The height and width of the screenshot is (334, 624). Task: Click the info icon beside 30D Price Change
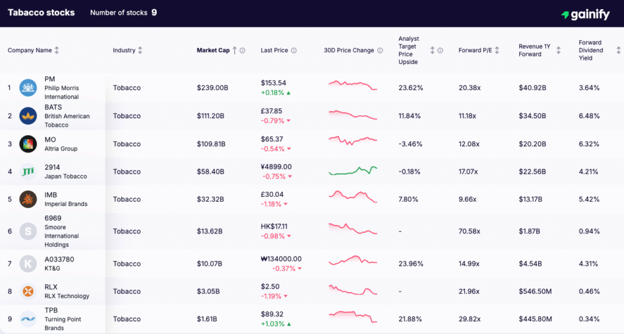[380, 51]
